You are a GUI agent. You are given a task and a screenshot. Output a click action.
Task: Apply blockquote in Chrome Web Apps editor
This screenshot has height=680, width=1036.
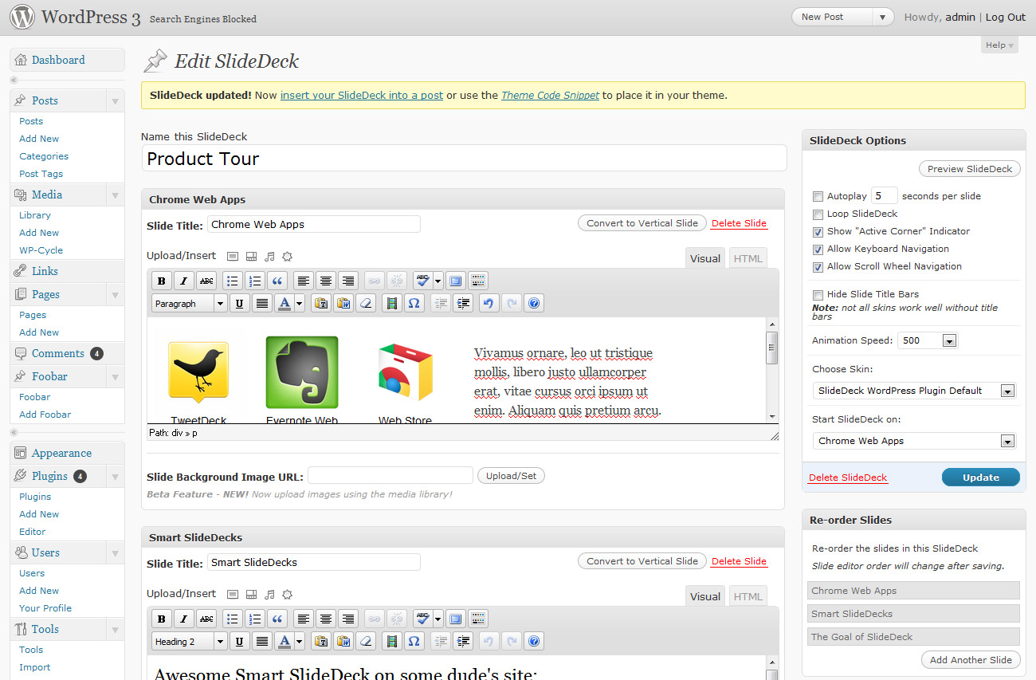pos(277,281)
